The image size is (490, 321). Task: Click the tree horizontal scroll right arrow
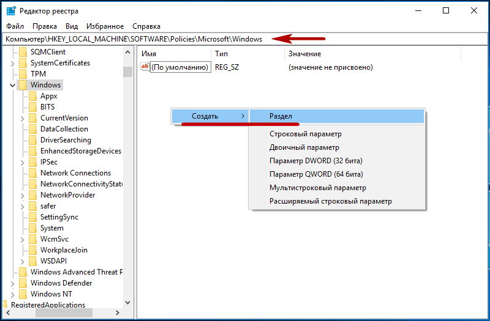(x=118, y=312)
